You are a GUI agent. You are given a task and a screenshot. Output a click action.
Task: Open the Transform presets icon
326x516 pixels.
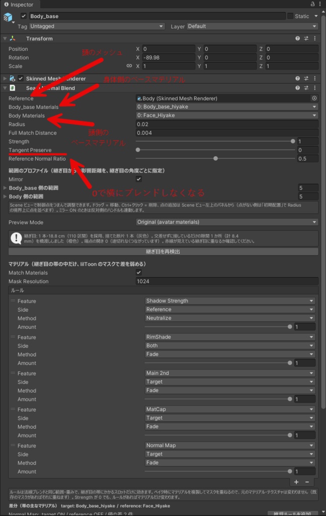(306, 38)
